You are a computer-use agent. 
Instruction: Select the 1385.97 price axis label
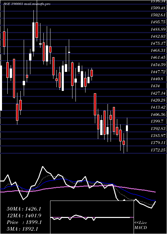point(158,136)
